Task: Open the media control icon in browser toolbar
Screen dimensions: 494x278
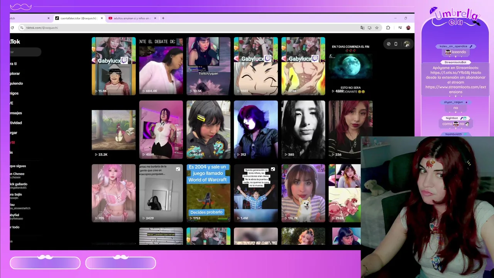Action: 400,28
